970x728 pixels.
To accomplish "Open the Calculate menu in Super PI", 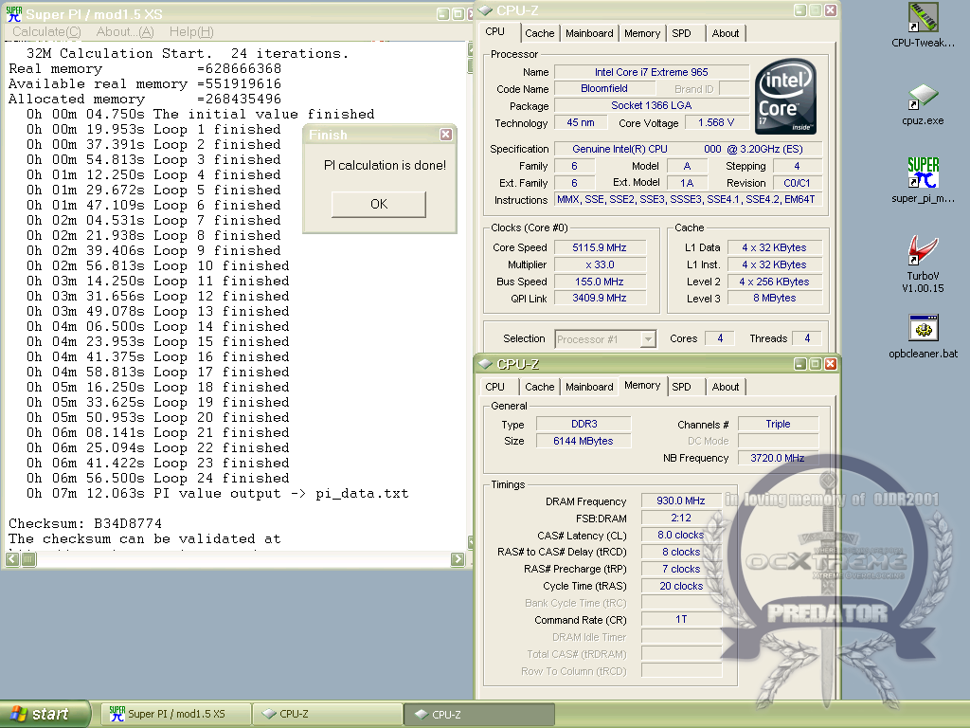I will tap(46, 31).
